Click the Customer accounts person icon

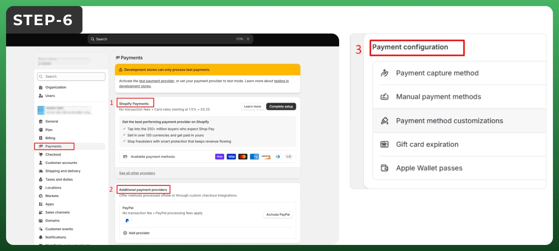[x=41, y=163]
